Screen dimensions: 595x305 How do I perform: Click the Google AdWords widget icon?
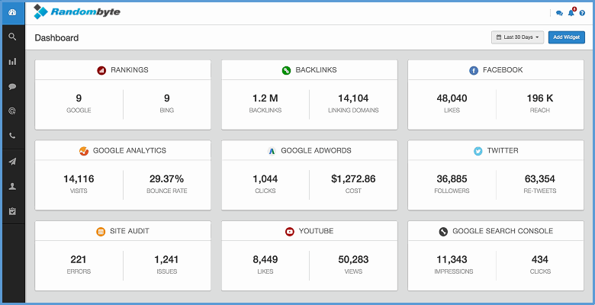(272, 151)
